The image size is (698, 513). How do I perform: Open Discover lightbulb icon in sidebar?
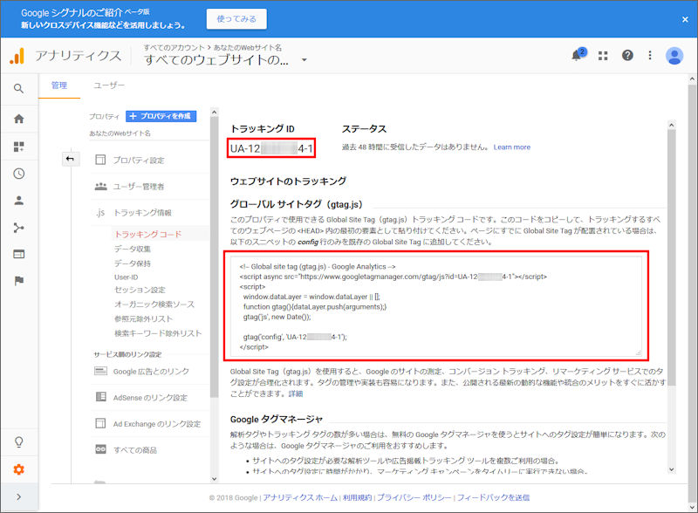pos(18,441)
